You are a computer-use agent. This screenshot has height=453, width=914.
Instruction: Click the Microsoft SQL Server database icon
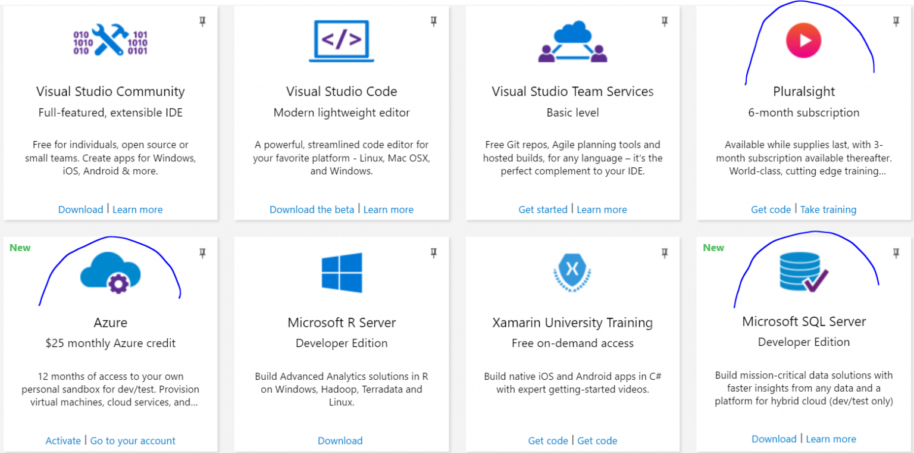[804, 271]
